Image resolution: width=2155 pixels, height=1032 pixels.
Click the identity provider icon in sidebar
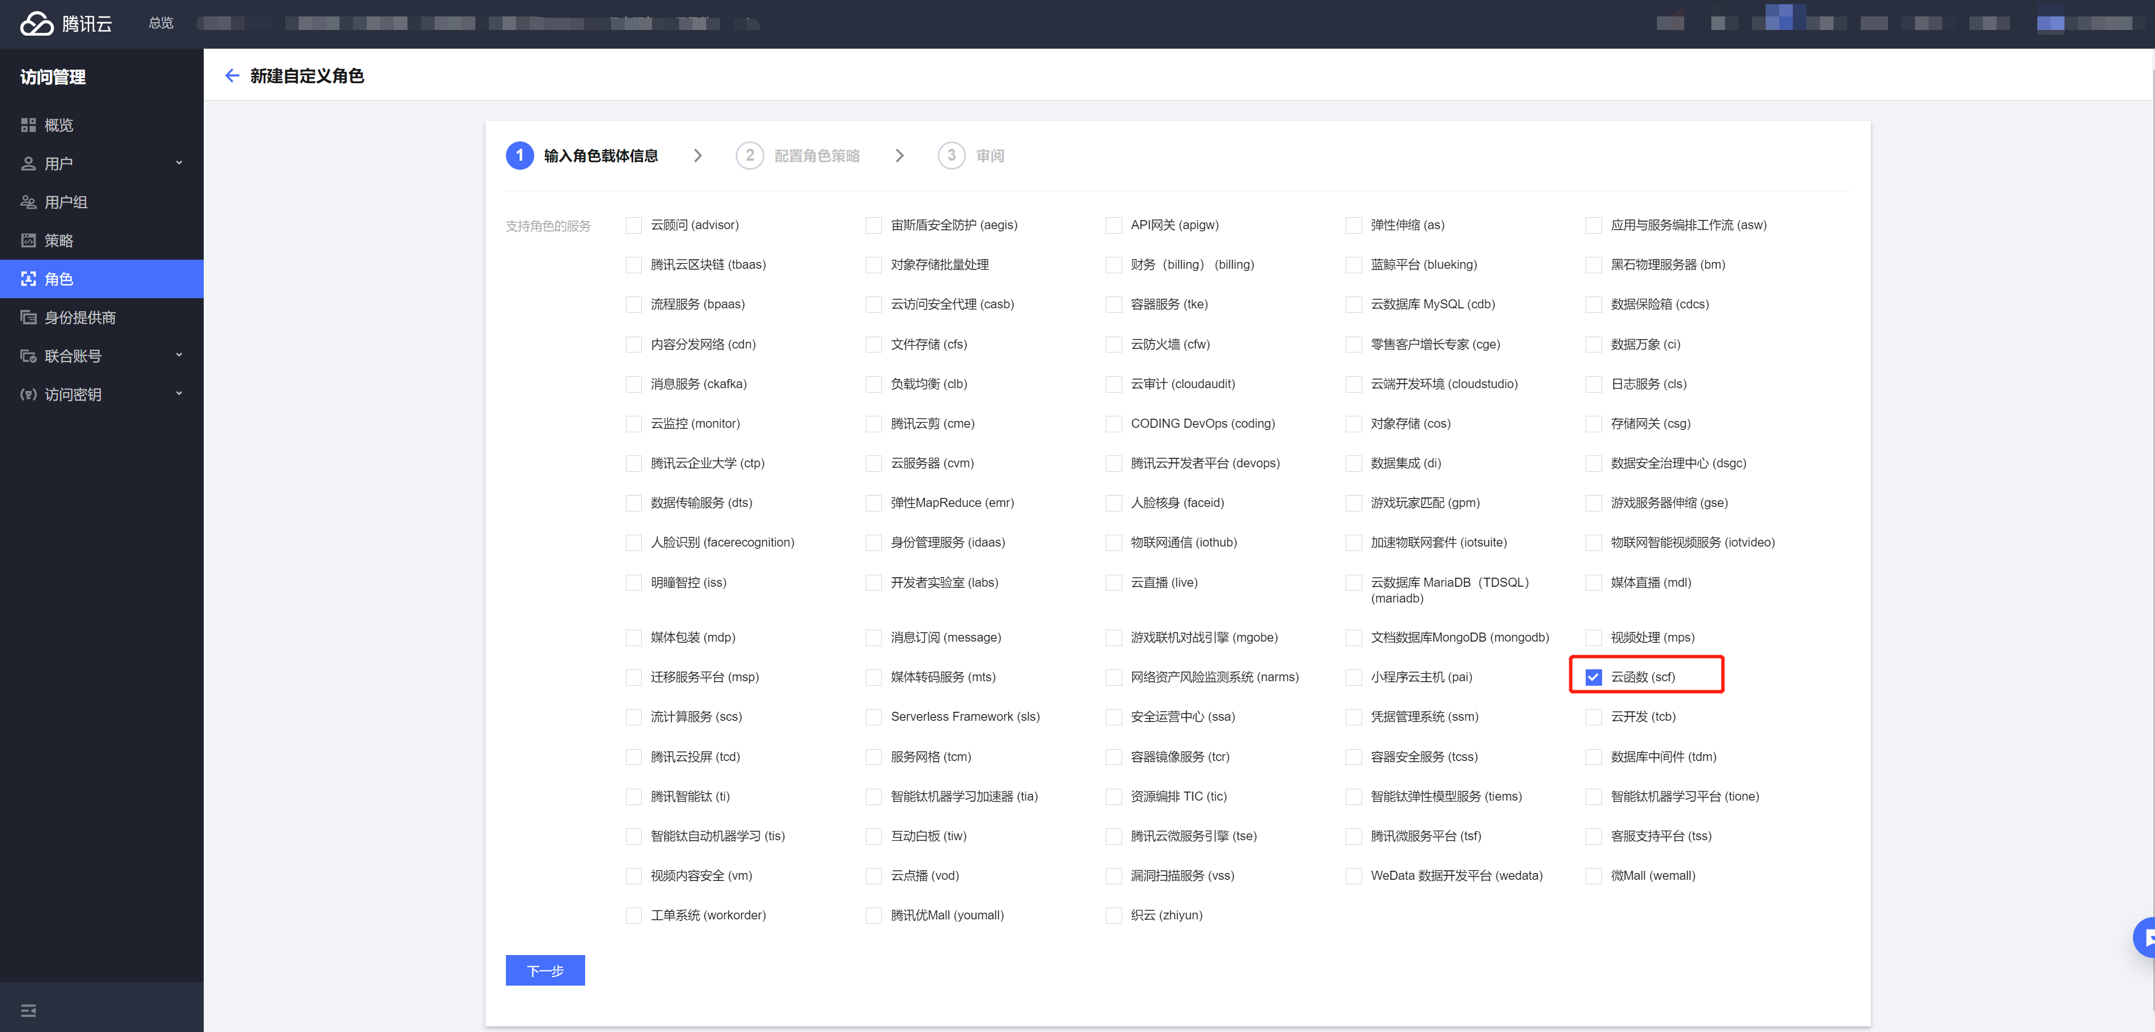pos(28,318)
